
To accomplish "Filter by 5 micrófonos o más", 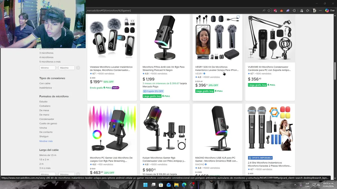I will (50, 62).
